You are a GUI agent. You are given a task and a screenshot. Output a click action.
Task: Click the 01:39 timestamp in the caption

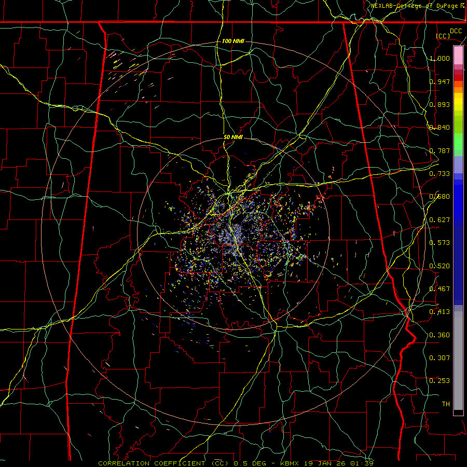pos(362,463)
